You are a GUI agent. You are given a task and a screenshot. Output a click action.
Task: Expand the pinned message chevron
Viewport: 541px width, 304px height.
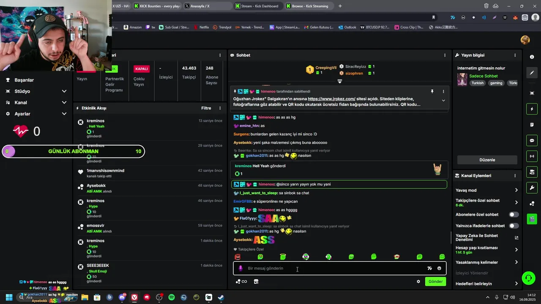tap(443, 100)
